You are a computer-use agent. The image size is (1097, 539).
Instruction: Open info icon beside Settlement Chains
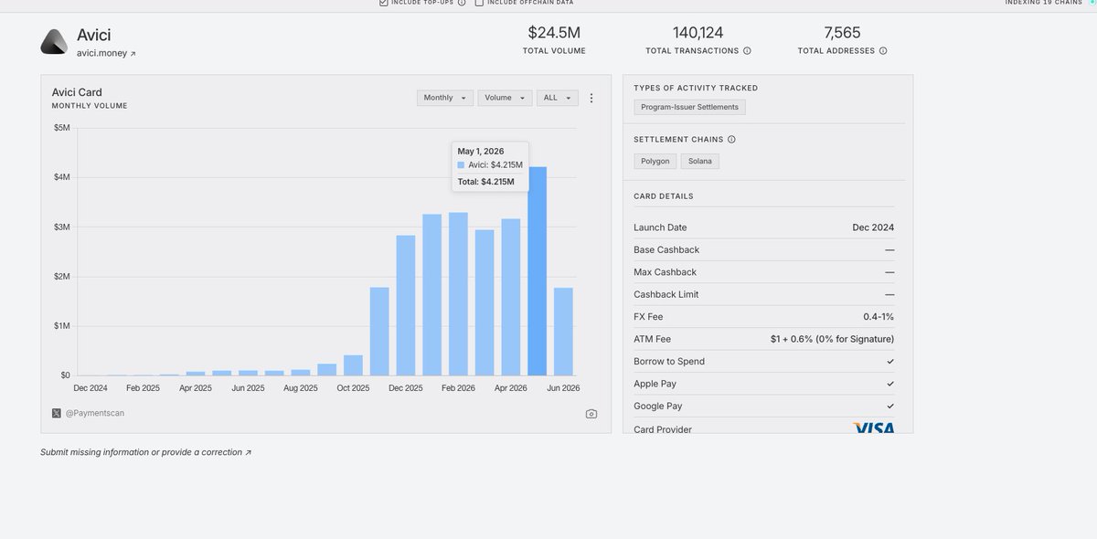pyautogui.click(x=731, y=140)
